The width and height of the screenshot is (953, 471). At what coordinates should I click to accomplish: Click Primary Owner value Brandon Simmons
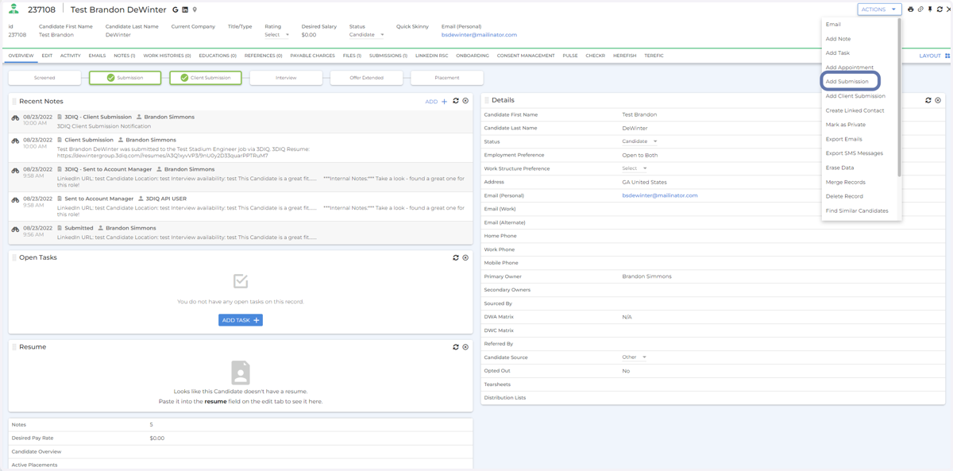[646, 276]
